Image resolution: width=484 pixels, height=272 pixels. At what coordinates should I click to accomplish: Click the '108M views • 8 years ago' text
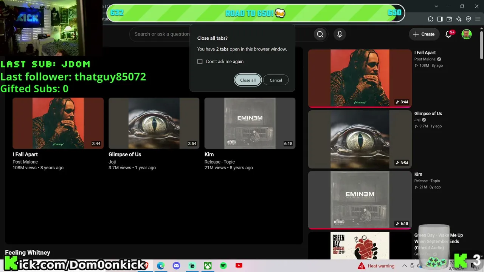pyautogui.click(x=38, y=168)
